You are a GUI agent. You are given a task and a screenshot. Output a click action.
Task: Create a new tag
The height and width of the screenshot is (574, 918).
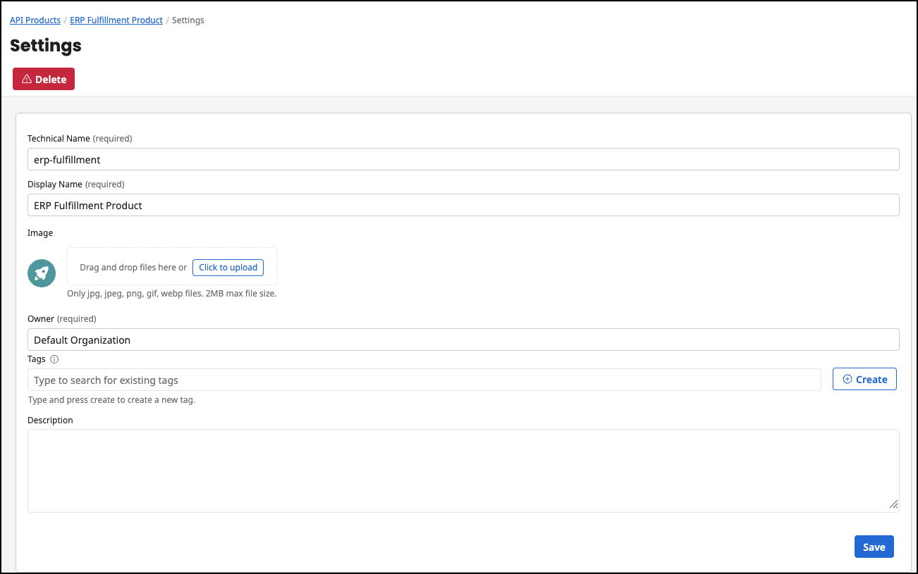pos(864,379)
